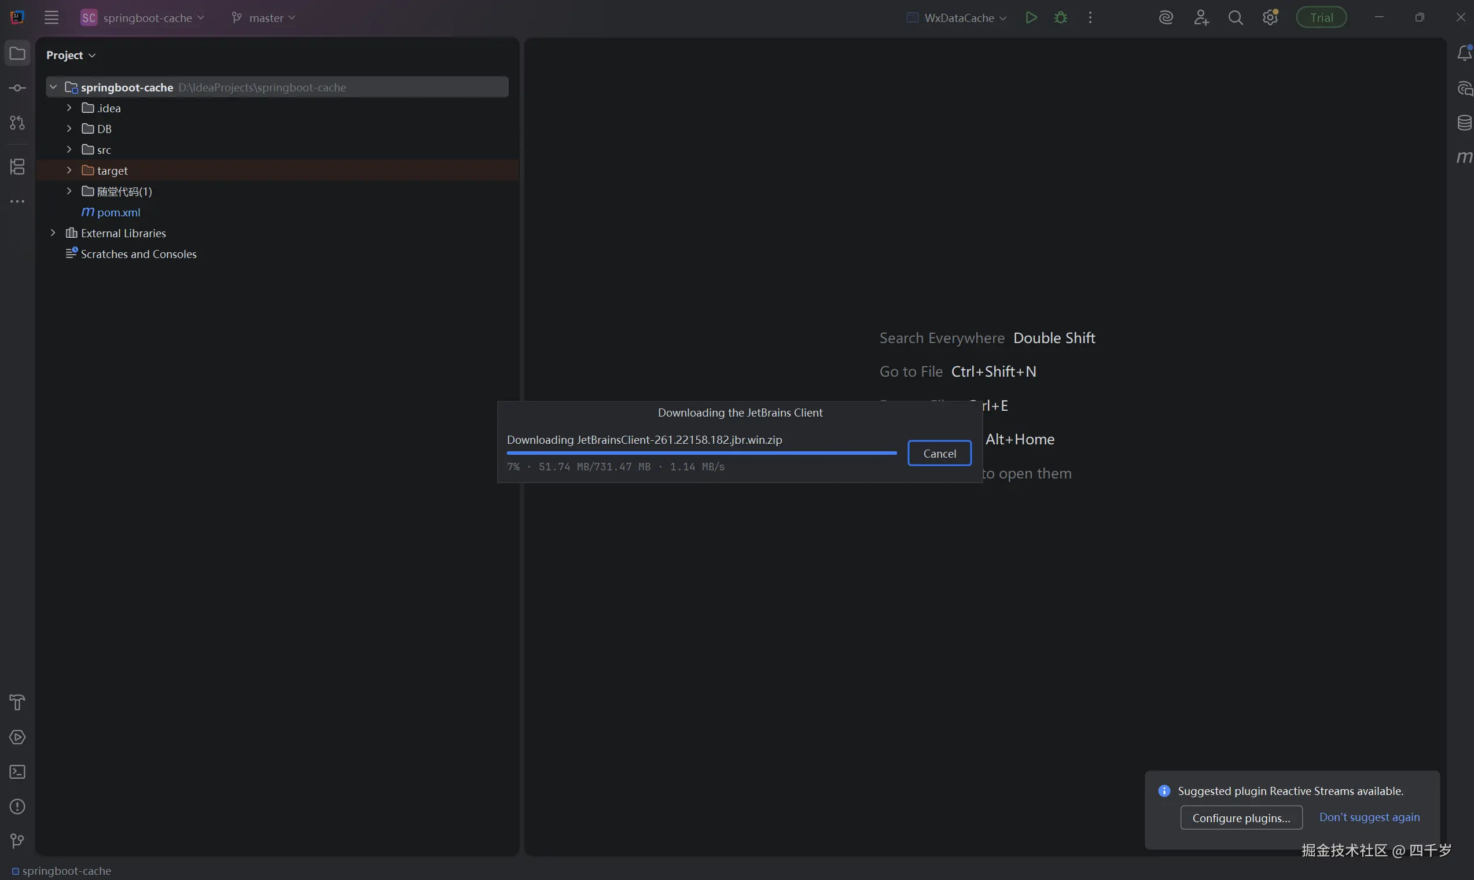This screenshot has height=880, width=1474.
Task: Open the Database tool window
Action: tap(1464, 123)
